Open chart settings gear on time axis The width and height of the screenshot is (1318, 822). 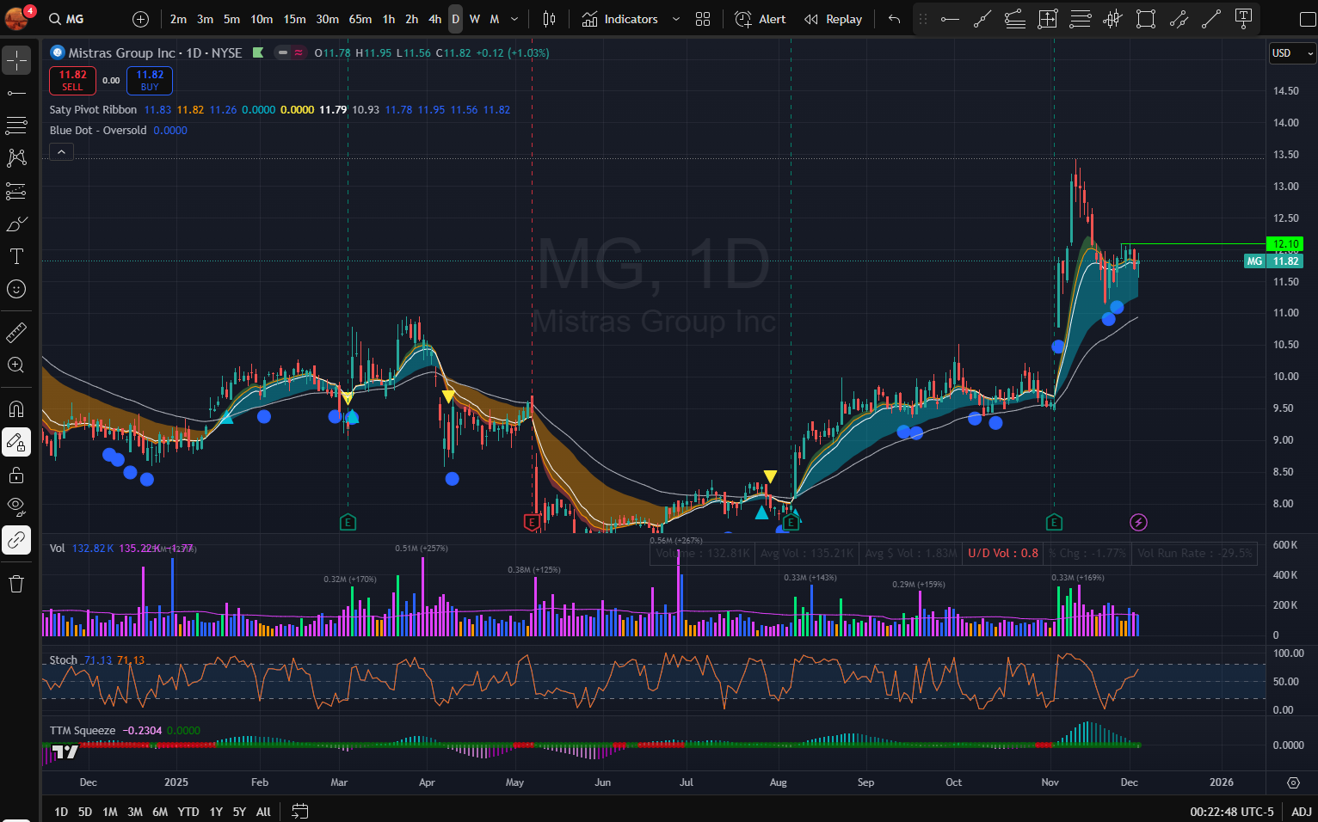coord(1293,782)
